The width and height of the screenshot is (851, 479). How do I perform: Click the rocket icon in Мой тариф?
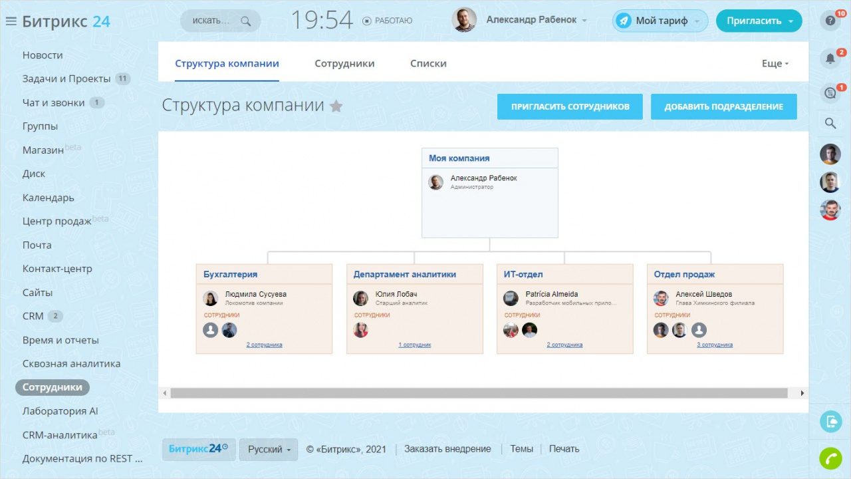(624, 21)
